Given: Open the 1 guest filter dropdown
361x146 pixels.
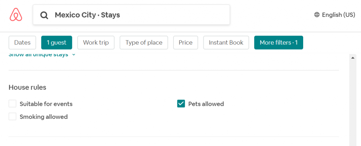Looking at the screenshot, I should [57, 43].
